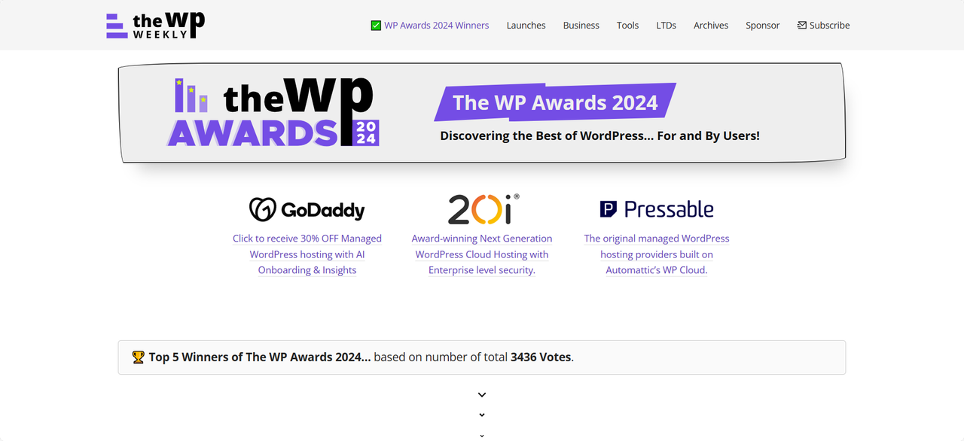
Task: Select the '3436 Votes' text
Action: [541, 357]
